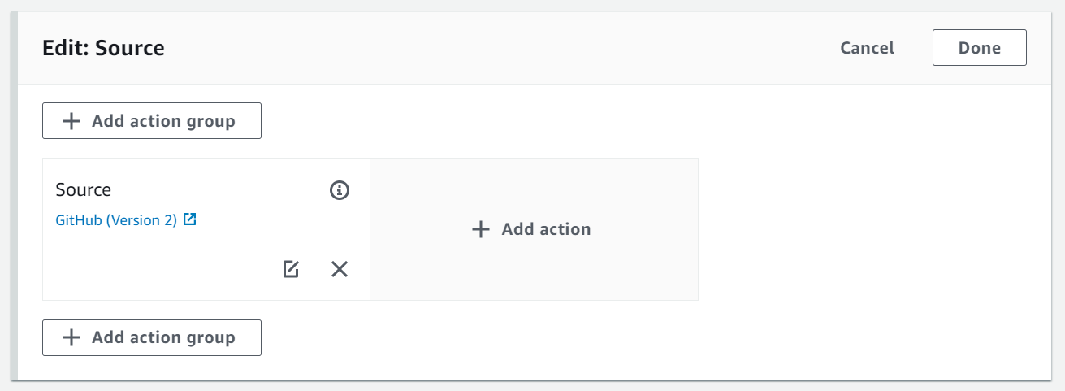Click empty space inside Source action card

coord(162,260)
